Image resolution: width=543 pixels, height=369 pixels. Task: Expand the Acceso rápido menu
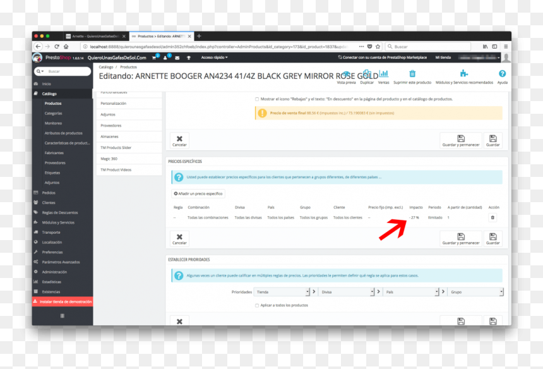click(x=215, y=57)
